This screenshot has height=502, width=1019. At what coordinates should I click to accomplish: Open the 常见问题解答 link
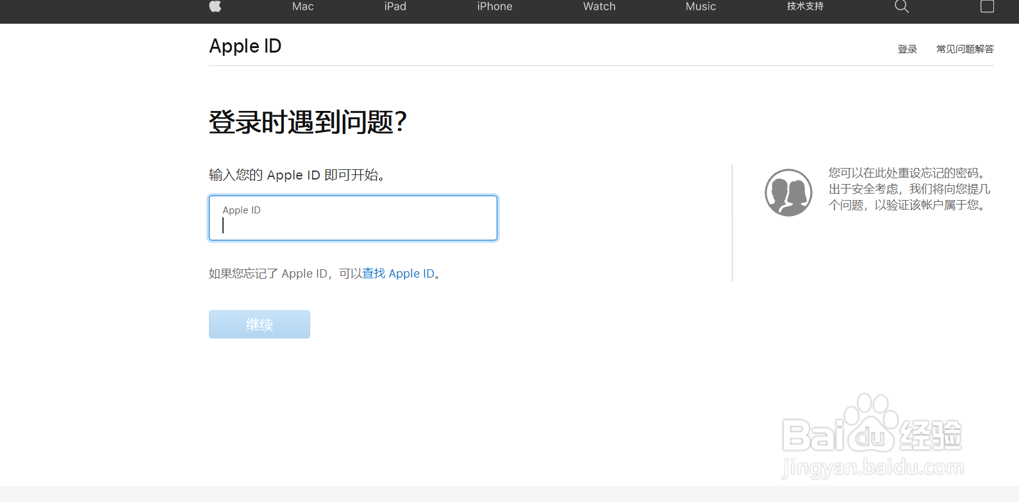pyautogui.click(x=965, y=49)
